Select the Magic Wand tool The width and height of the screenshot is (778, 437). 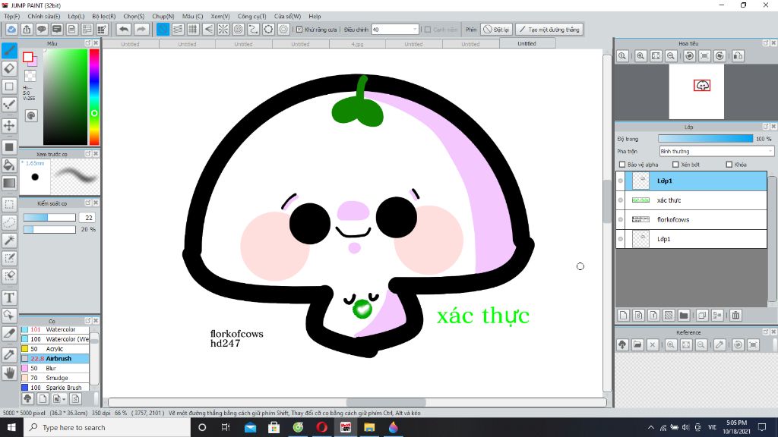pos(9,241)
